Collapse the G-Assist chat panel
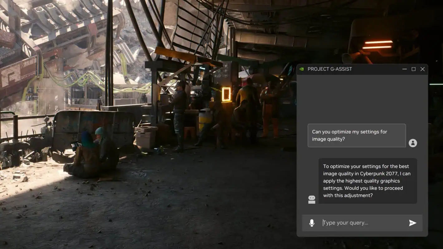 (404, 69)
